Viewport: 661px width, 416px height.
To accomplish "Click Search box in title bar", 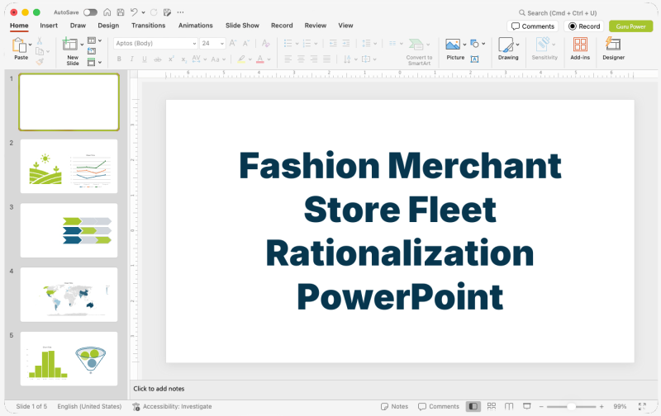I will click(558, 12).
